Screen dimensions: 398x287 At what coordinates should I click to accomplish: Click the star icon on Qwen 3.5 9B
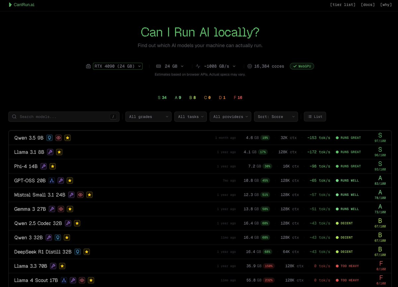pos(68,138)
